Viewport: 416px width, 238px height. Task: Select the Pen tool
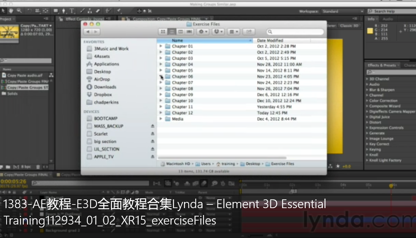63,11
